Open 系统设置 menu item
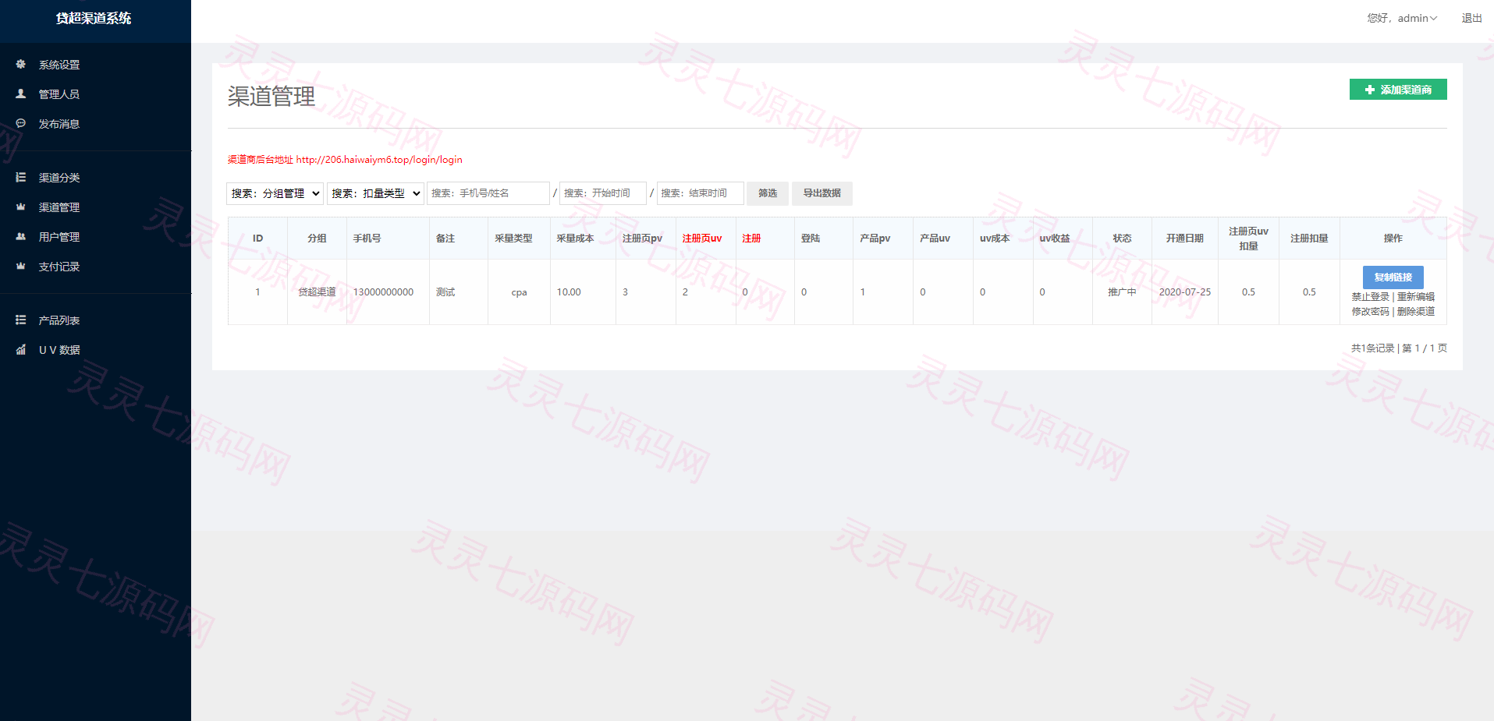The width and height of the screenshot is (1494, 721). tap(59, 65)
